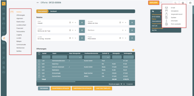Toggle the select-all checkbox in the table header
Image resolution: width=194 pixels, height=96 pixels.
click(x=39, y=54)
